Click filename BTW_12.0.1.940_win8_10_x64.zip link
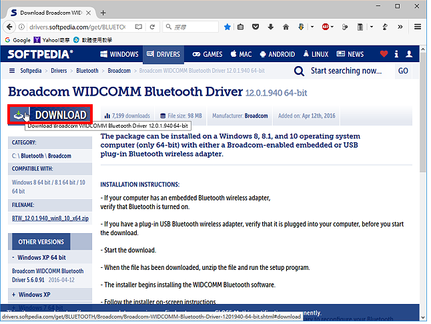The height and width of the screenshot is (324, 431). pos(50,218)
